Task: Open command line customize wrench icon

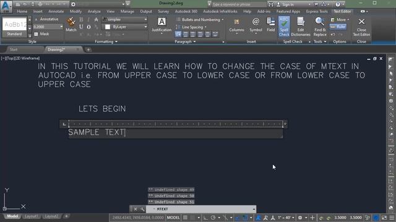Action: pos(142,209)
